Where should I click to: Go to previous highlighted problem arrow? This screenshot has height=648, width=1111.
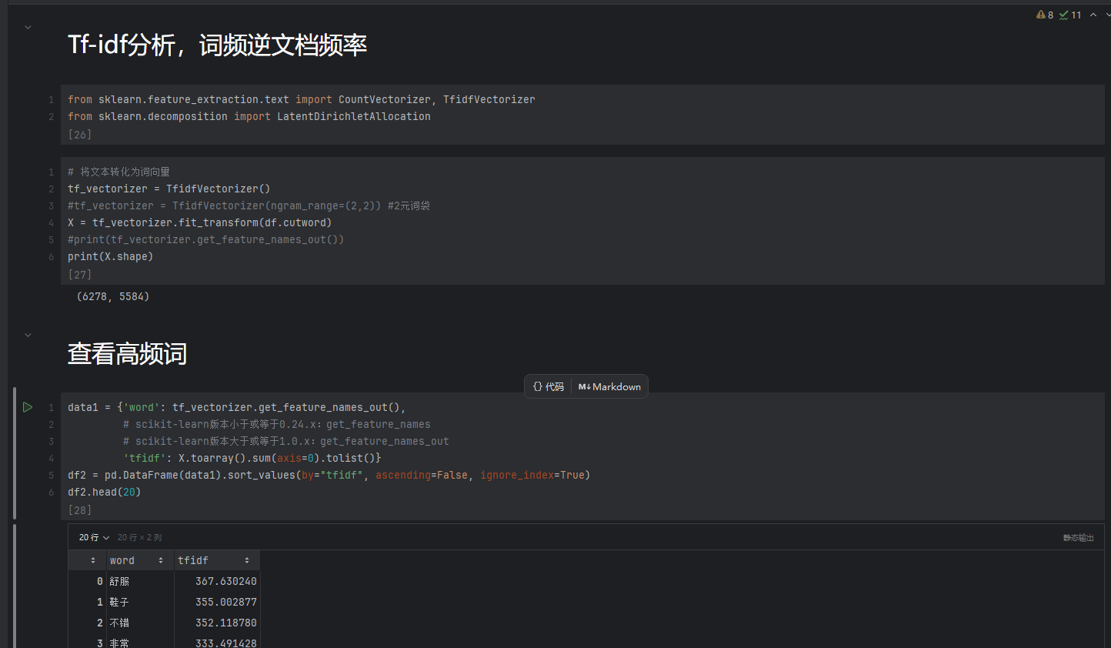pyautogui.click(x=1093, y=15)
